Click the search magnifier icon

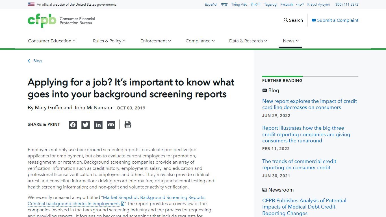click(x=286, y=20)
